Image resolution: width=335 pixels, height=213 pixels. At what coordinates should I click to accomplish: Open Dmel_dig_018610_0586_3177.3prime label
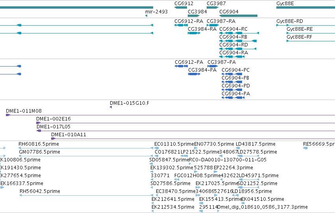pos(263,207)
